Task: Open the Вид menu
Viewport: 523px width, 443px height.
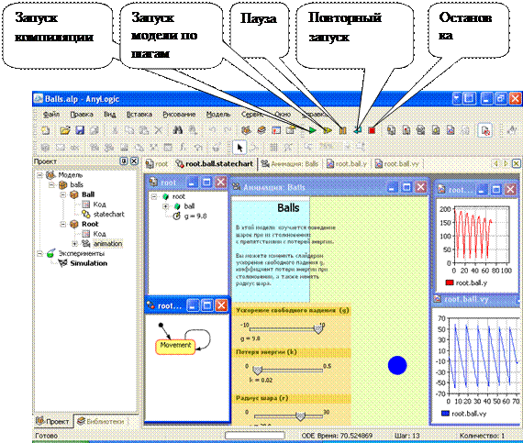Action: pos(109,115)
